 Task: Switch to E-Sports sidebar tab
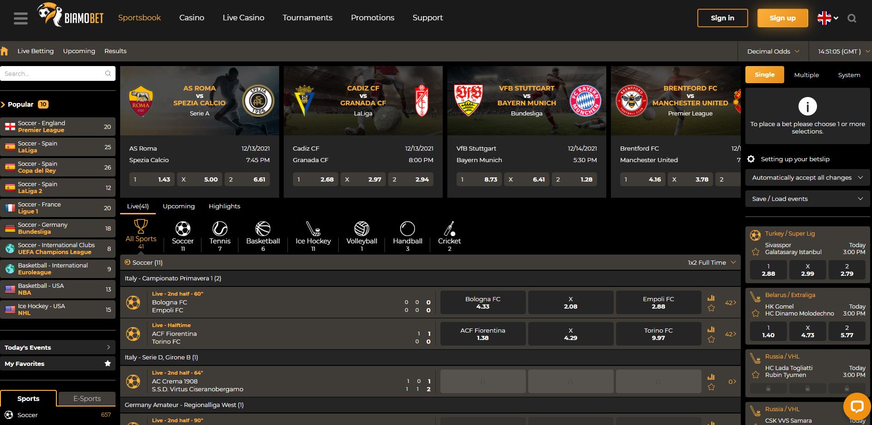(87, 399)
